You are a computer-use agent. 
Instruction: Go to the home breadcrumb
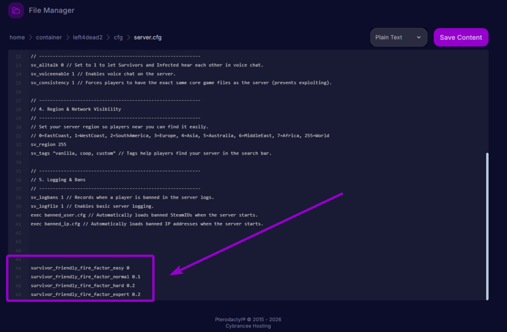(x=17, y=37)
